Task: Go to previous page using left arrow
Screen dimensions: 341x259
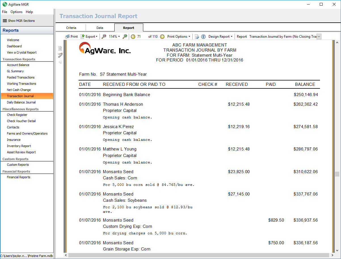Action: tap(133, 37)
